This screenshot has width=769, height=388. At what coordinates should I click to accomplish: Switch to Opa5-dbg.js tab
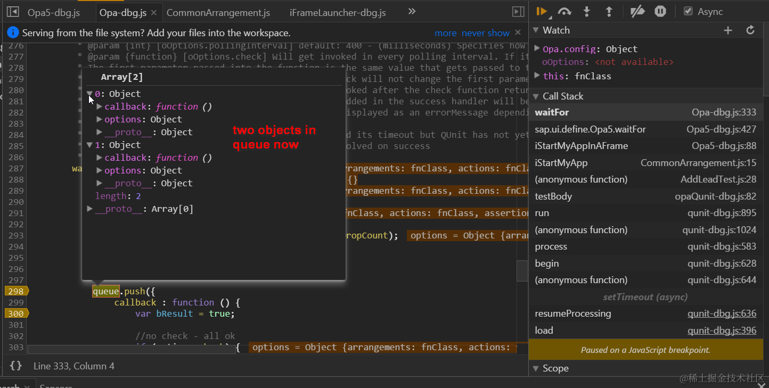54,12
